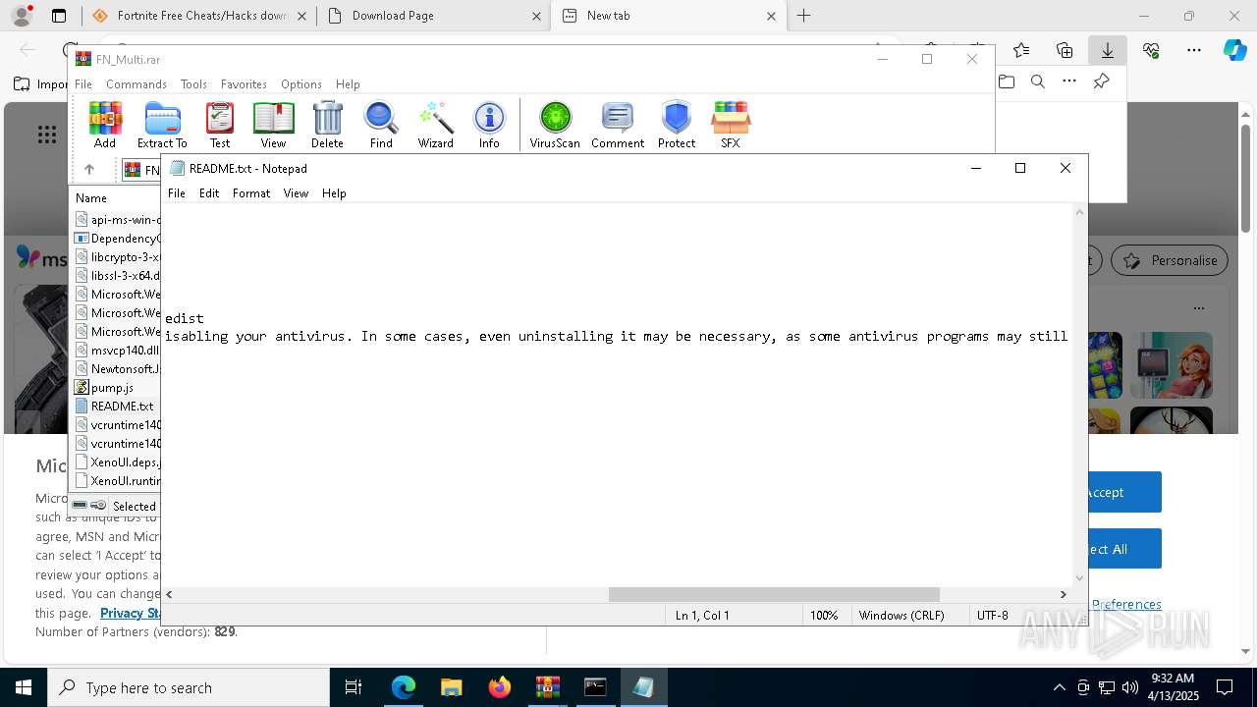Image resolution: width=1257 pixels, height=707 pixels.
Task: Open Notepad File menu
Action: (x=177, y=193)
